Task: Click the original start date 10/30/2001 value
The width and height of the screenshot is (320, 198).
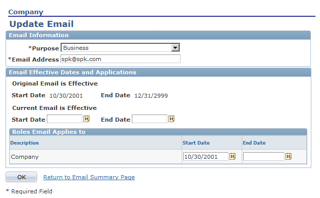Action: coord(66,96)
